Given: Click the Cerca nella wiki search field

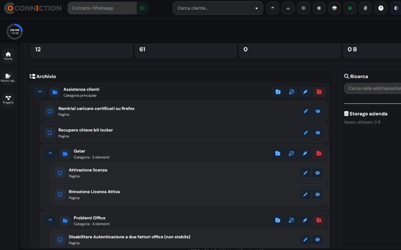Looking at the screenshot, I should click(x=372, y=88).
